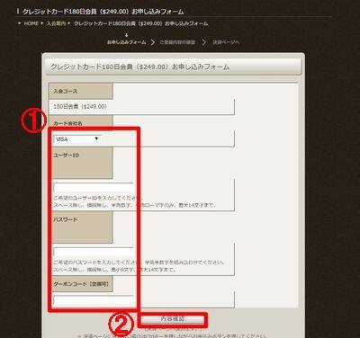This screenshot has height=338, width=360.
Task: Select the 180日会員 ($249.00) course text
Action: click(80, 107)
